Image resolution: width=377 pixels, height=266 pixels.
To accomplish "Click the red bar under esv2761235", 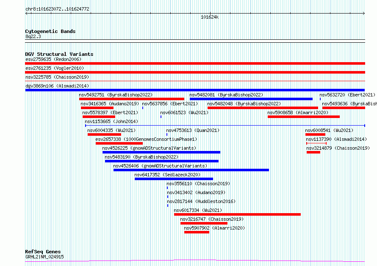I will pos(195,72).
